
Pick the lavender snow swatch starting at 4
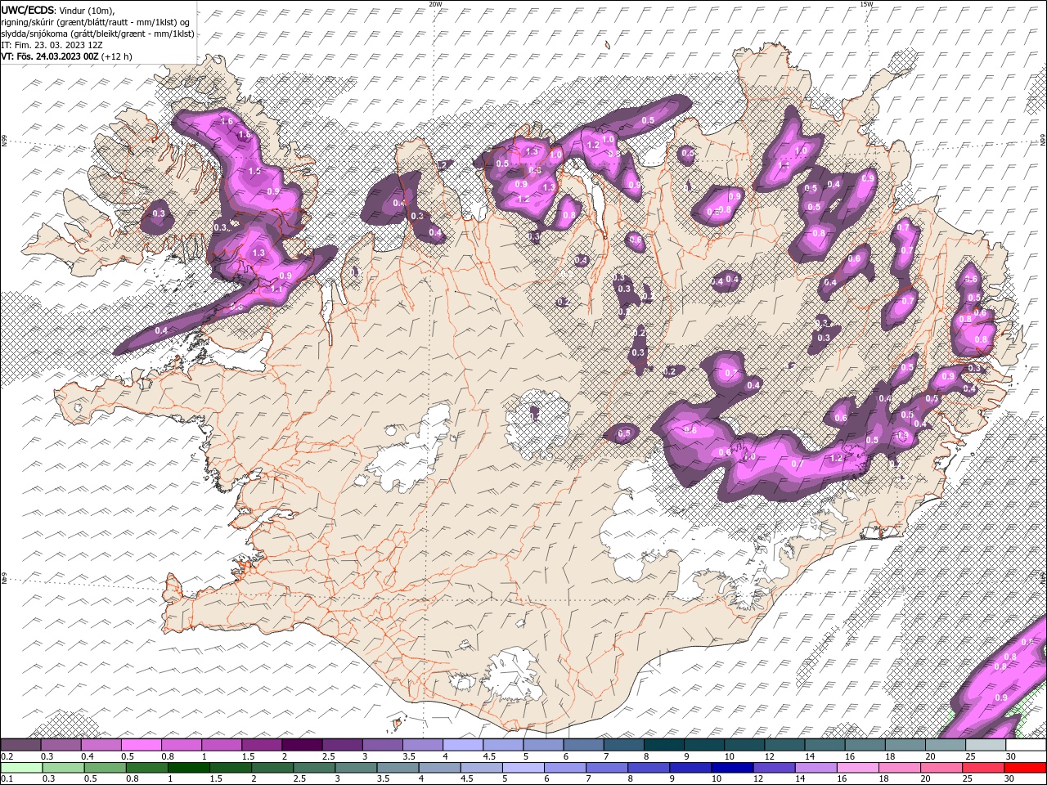click(462, 745)
